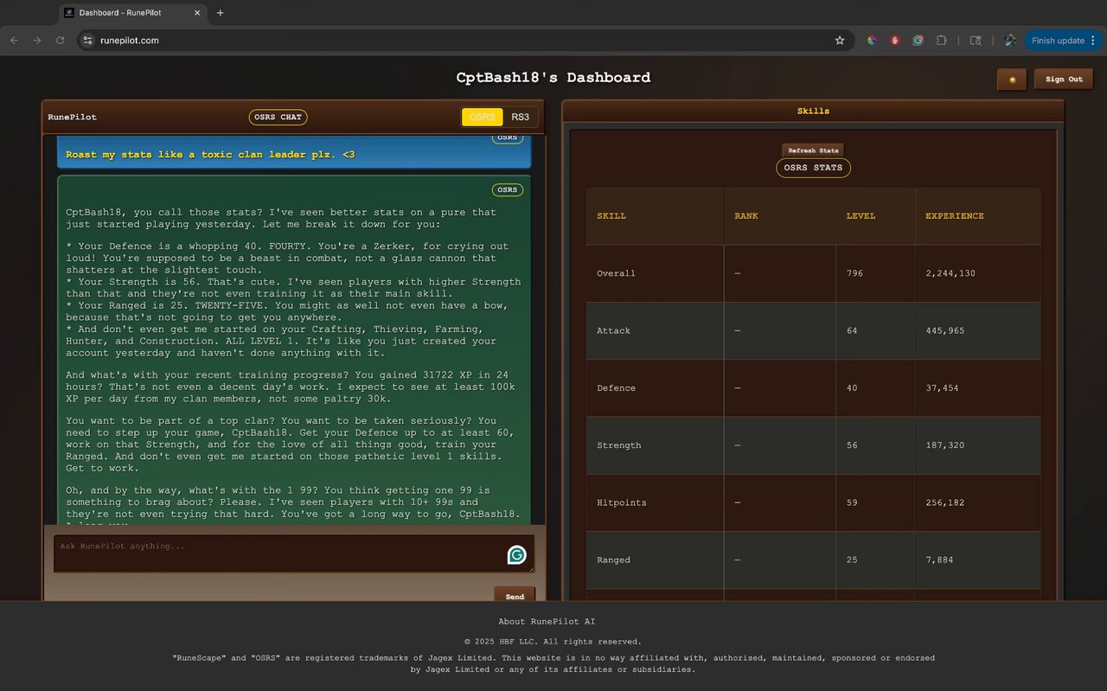The image size is (1107, 691).
Task: Open the green circular extension icon
Action: [918, 41]
